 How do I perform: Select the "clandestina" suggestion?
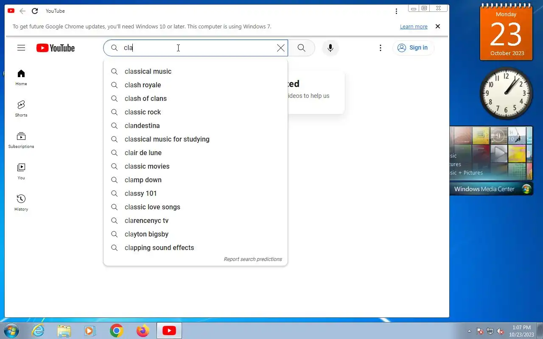[196, 125]
